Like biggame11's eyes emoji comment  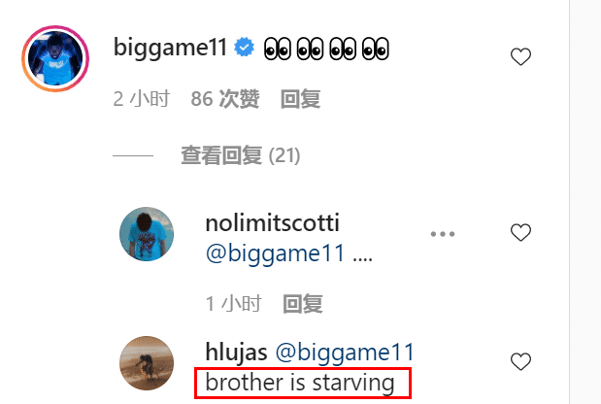coord(520,56)
